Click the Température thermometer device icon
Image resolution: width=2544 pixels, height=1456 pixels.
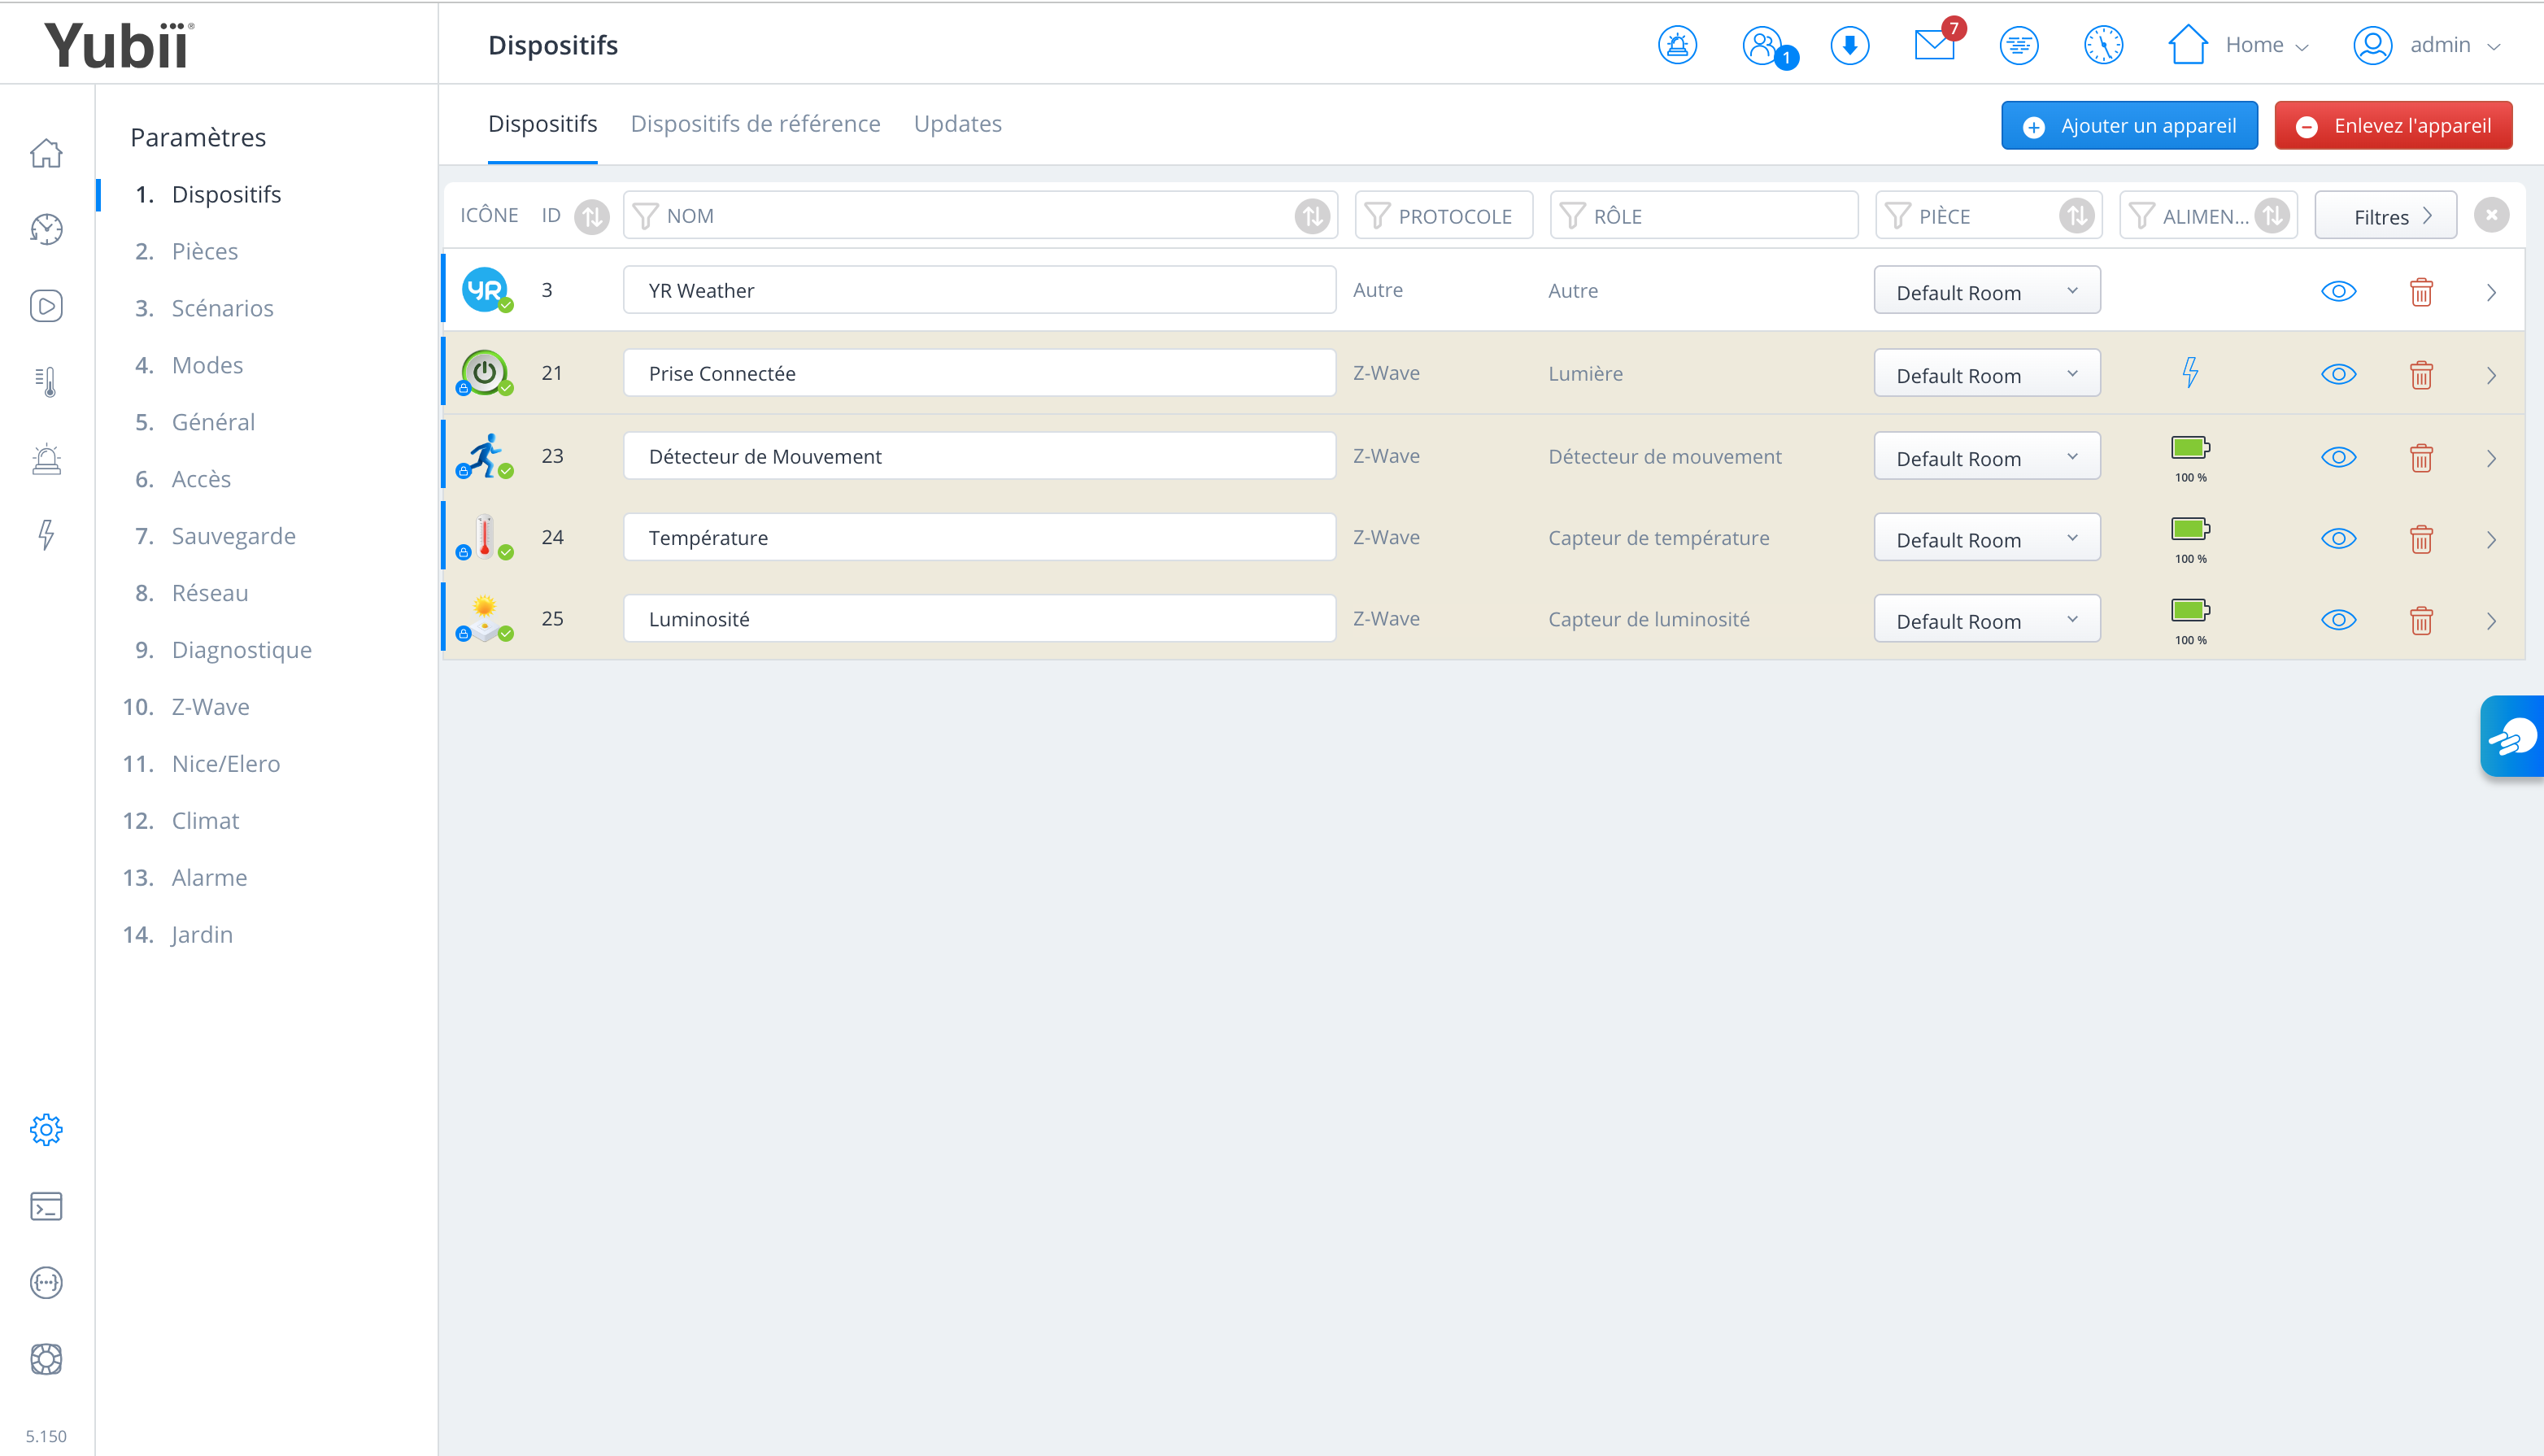point(486,537)
